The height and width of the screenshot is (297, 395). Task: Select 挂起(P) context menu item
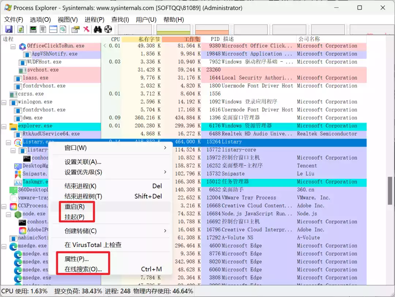click(111, 217)
